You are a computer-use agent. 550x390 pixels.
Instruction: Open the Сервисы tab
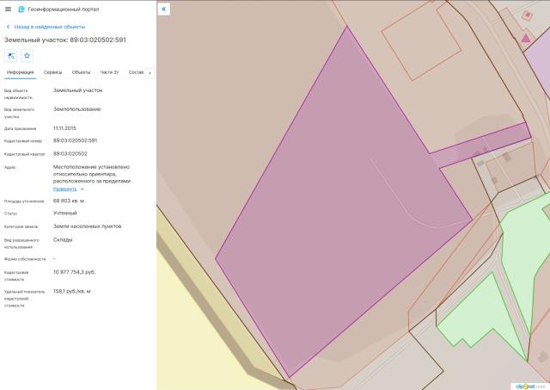(52, 72)
